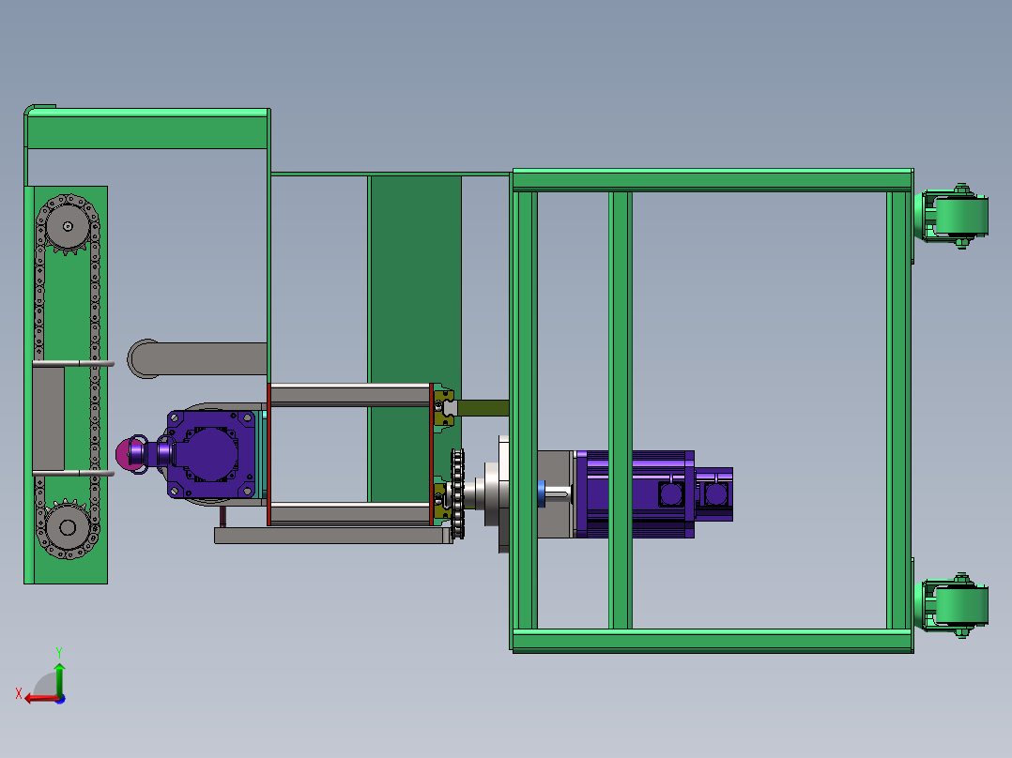The image size is (1012, 758).
Task: Select the olive rod entering cart frame
Action: click(483, 408)
